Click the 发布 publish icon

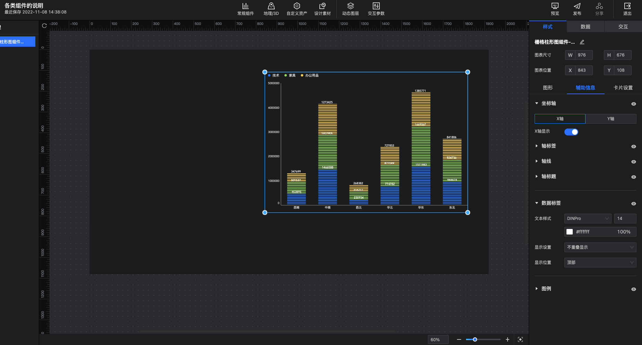point(577,9)
